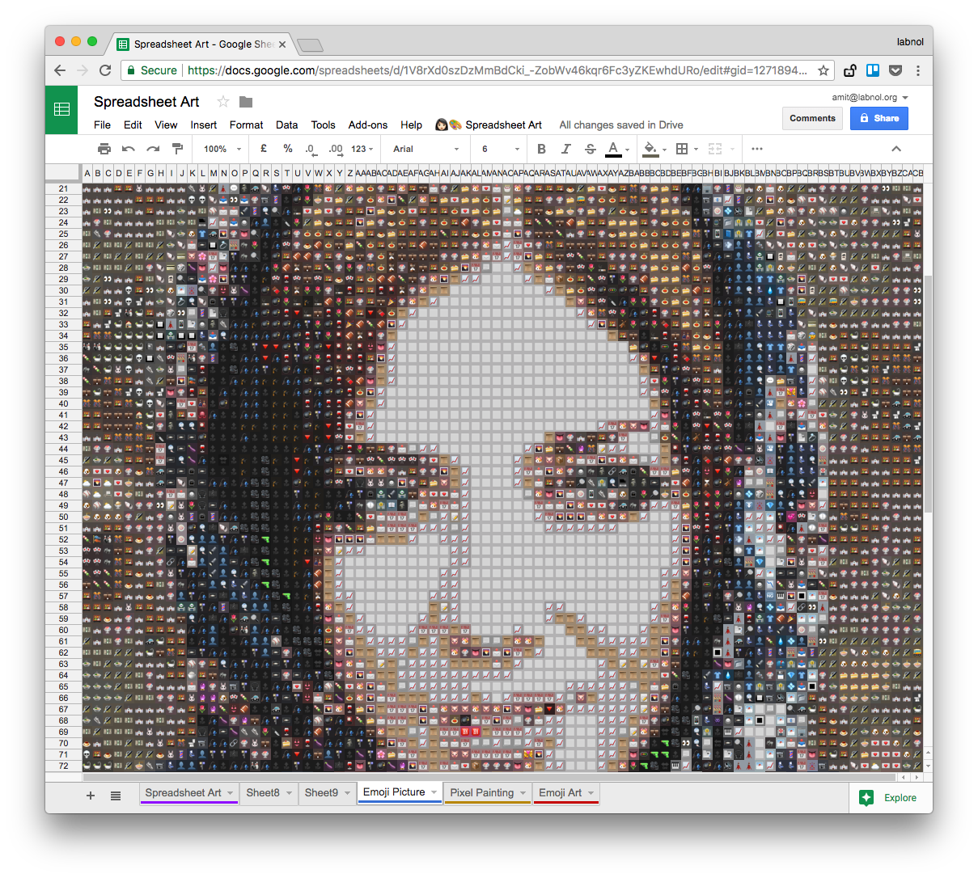The image size is (978, 878).
Task: Use the Paint format tool
Action: [x=176, y=149]
